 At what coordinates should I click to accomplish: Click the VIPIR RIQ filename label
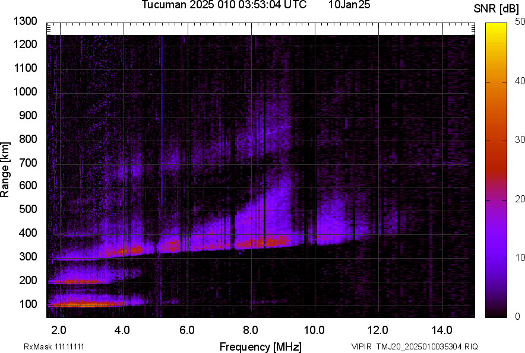tap(414, 346)
